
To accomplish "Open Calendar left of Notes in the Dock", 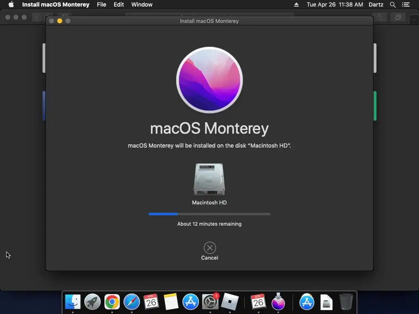I will (x=151, y=302).
